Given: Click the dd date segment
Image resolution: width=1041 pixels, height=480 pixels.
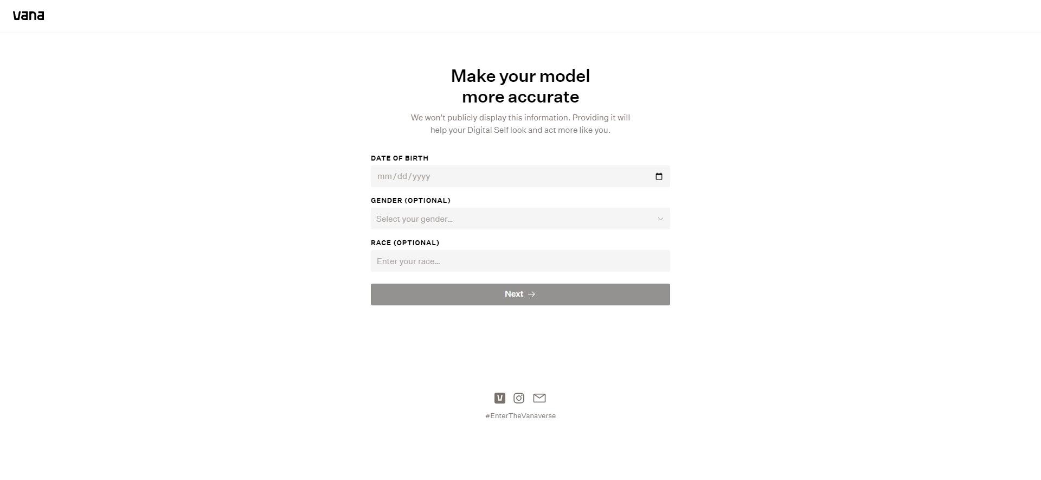Looking at the screenshot, I should (x=402, y=176).
